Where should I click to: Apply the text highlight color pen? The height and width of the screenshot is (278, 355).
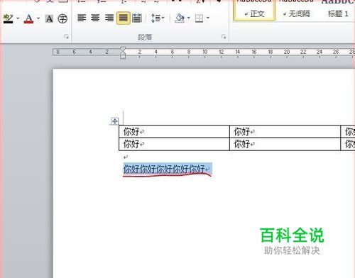point(8,18)
